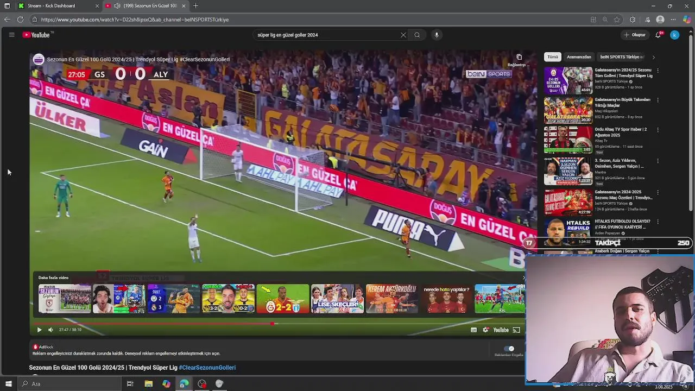
Task: Open video on YouTube logo in player
Action: (x=501, y=330)
